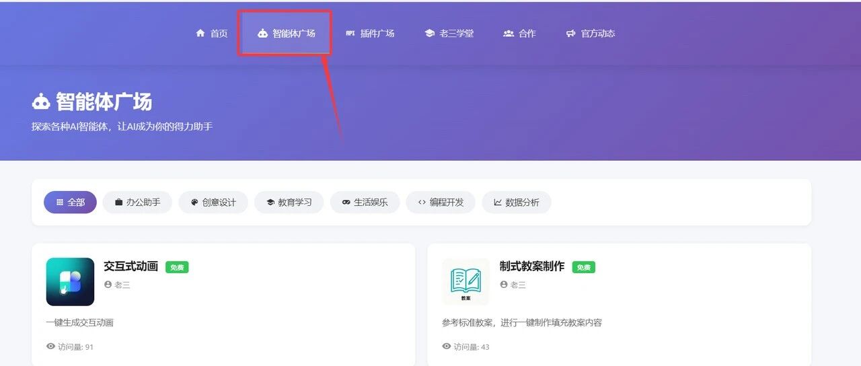
Task: Click the 访问量: 43 text
Action: pos(472,346)
